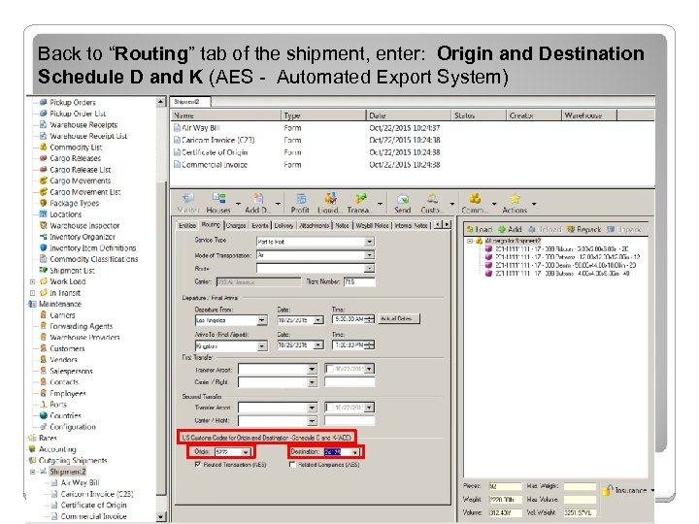Click the Transactions toolbar icon
Viewport: 699px width, 524px height.
click(360, 198)
